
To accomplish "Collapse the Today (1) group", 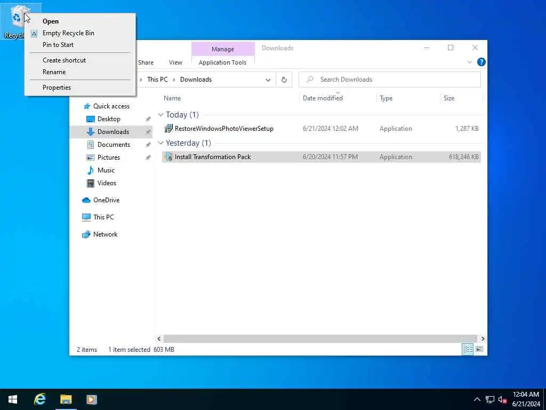I will tap(160, 115).
